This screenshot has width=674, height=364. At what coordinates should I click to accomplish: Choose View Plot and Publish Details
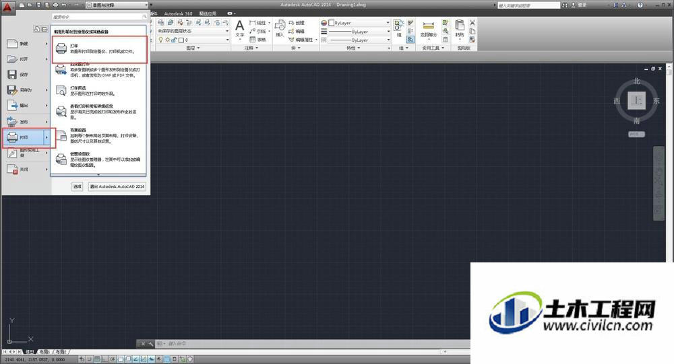[98, 112]
